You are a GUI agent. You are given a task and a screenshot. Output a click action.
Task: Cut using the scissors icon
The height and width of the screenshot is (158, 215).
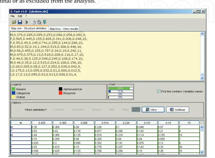click(27, 22)
